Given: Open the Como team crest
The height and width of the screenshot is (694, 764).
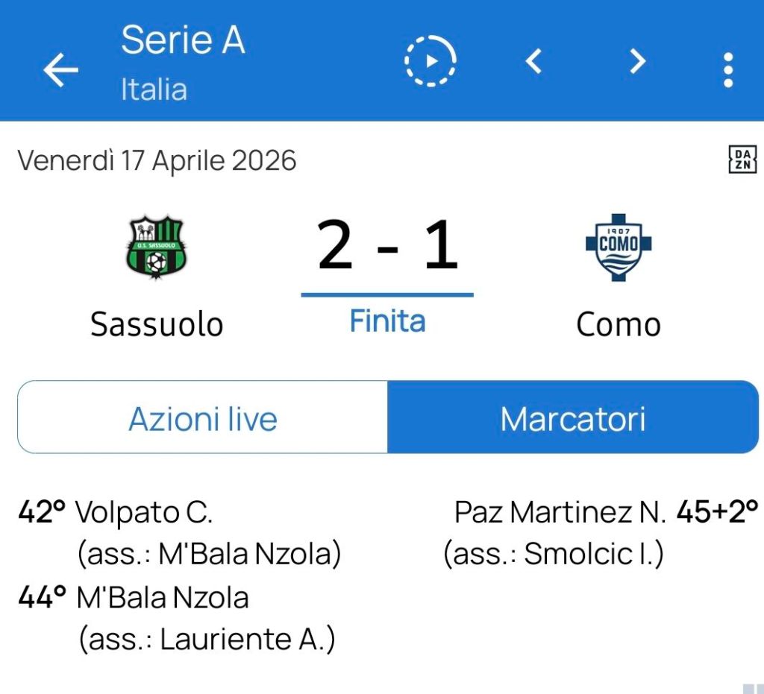Looking at the screenshot, I should (619, 247).
